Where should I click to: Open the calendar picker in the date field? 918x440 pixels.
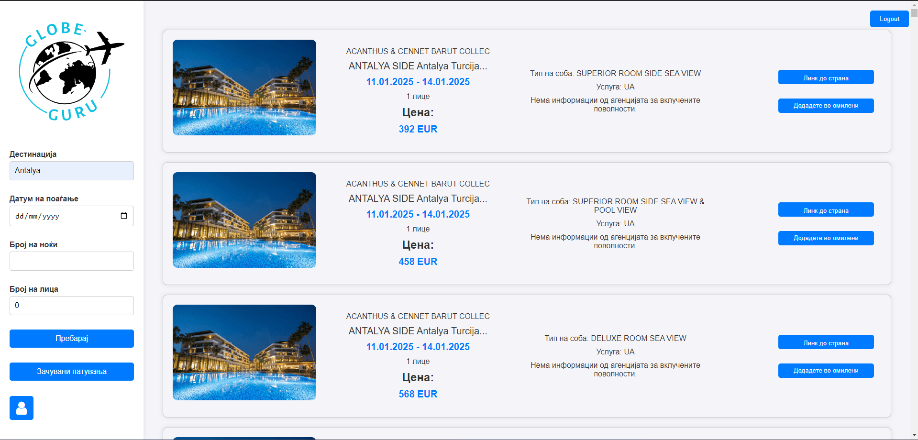(x=124, y=216)
